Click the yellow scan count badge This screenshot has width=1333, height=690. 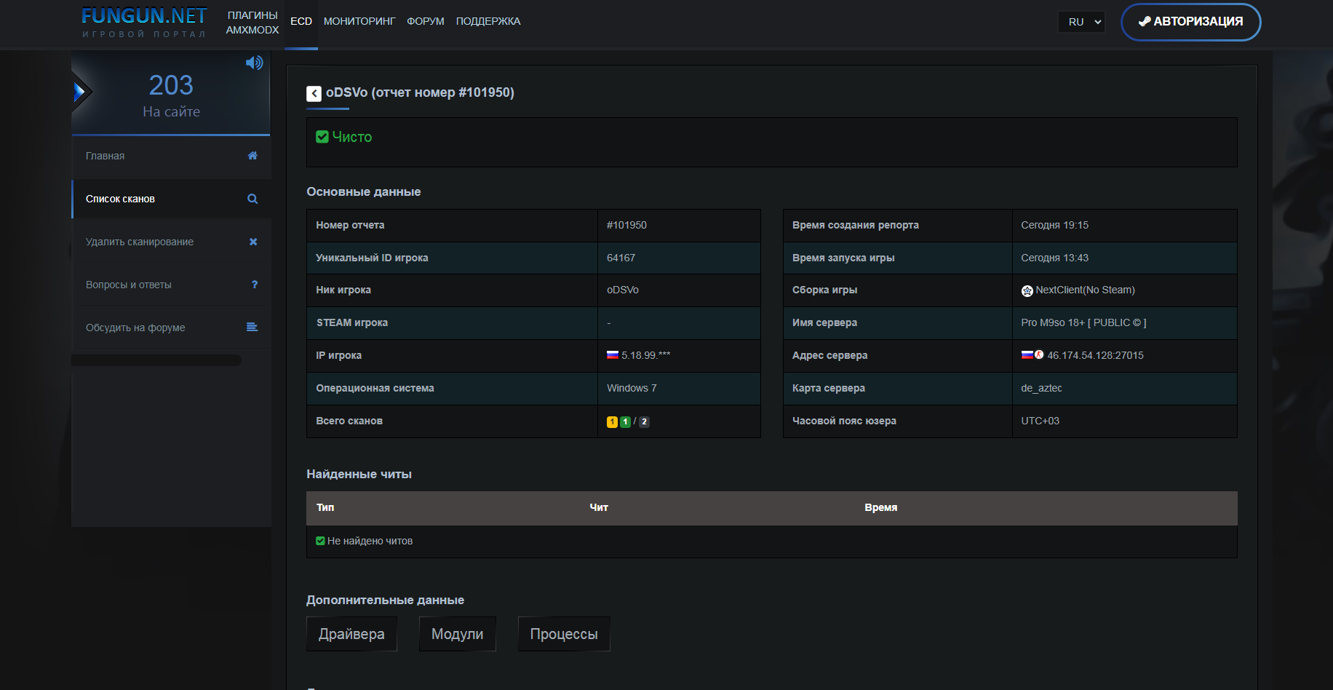pyautogui.click(x=612, y=422)
